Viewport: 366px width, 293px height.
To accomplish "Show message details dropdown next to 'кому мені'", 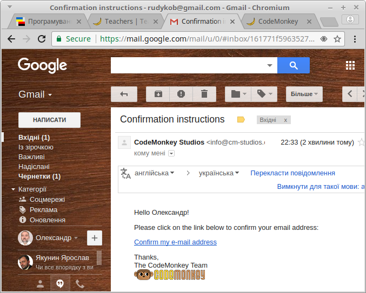I will click(x=171, y=153).
